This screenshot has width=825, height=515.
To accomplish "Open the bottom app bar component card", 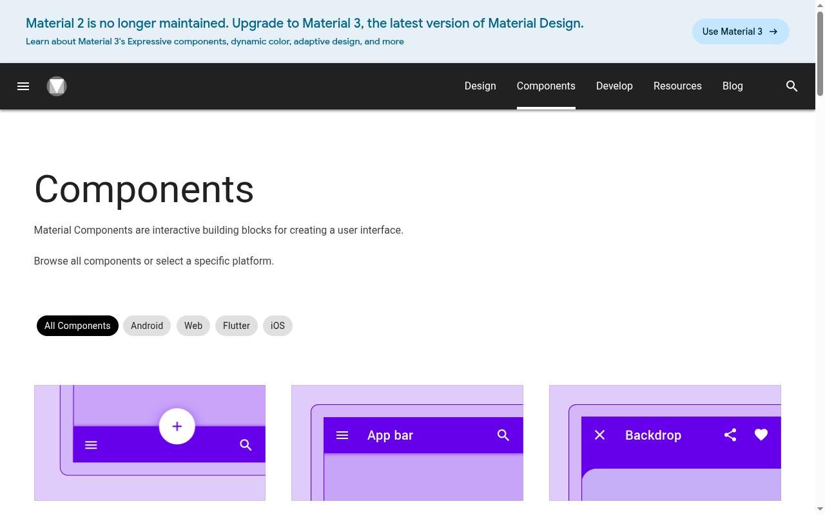I will tap(150, 443).
